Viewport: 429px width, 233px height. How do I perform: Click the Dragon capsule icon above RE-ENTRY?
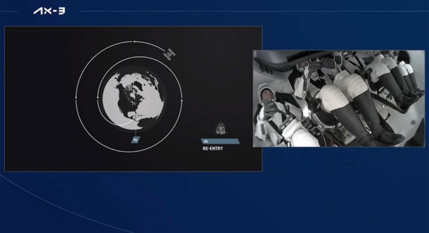220,129
